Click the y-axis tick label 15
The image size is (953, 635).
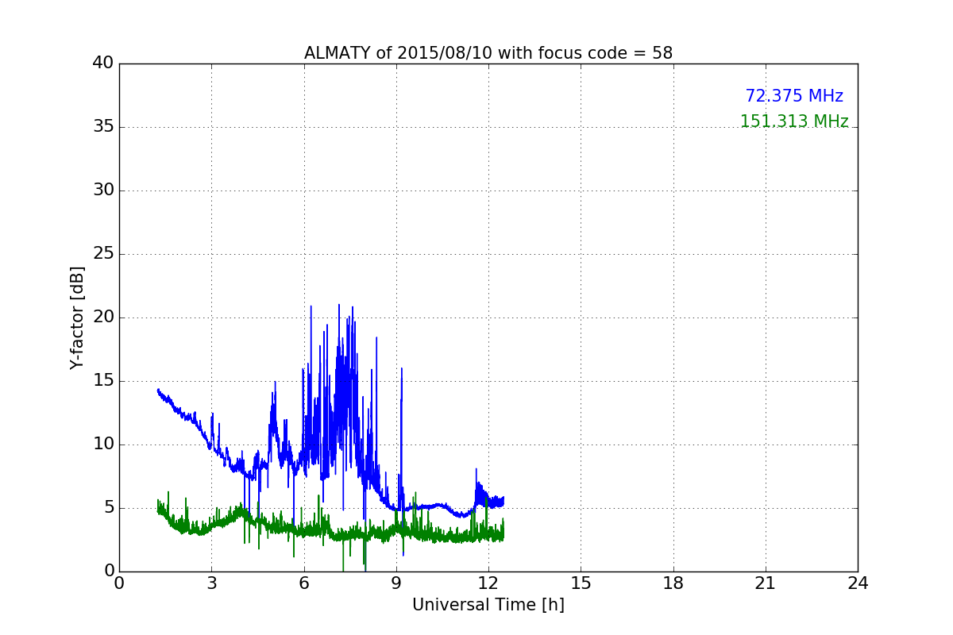[102, 381]
